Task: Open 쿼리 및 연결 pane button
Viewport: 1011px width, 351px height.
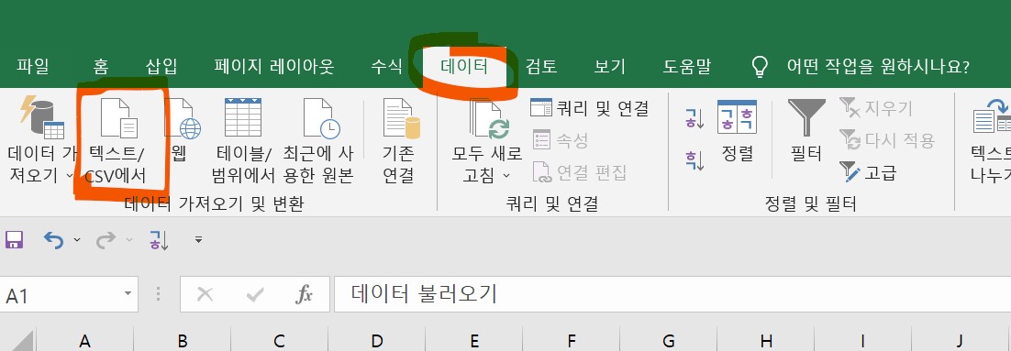Action: [x=590, y=108]
